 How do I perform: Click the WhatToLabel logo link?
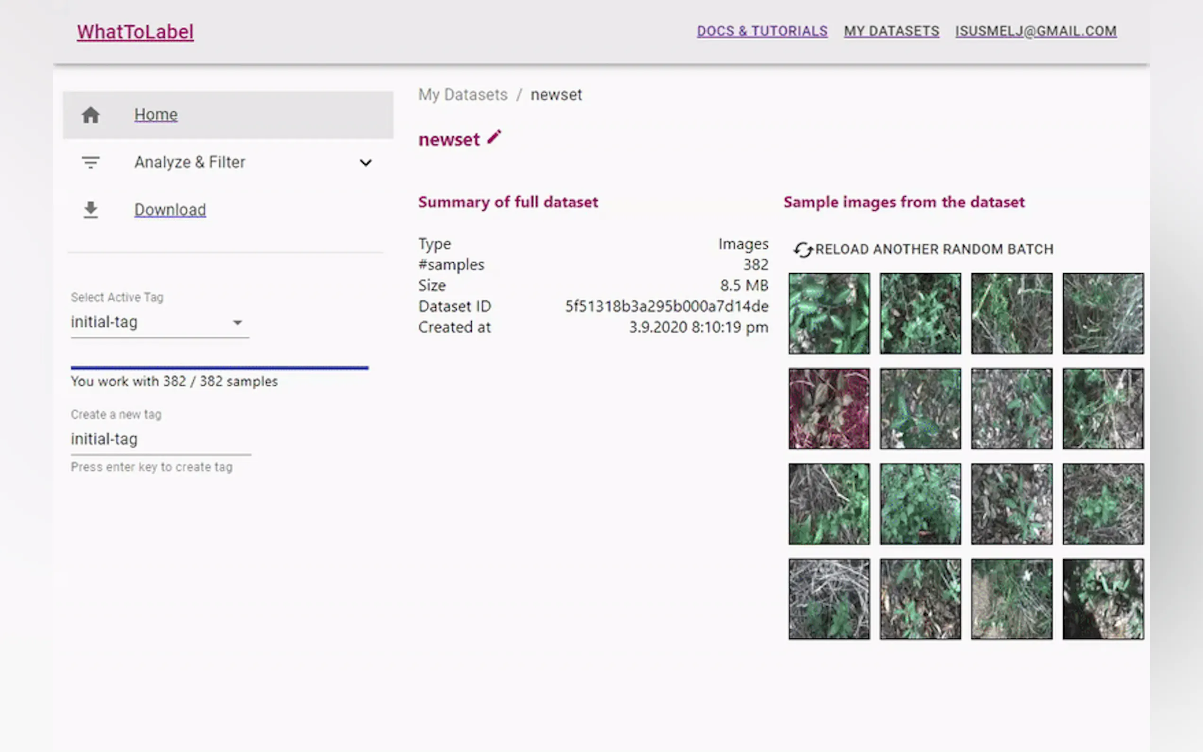coord(135,32)
